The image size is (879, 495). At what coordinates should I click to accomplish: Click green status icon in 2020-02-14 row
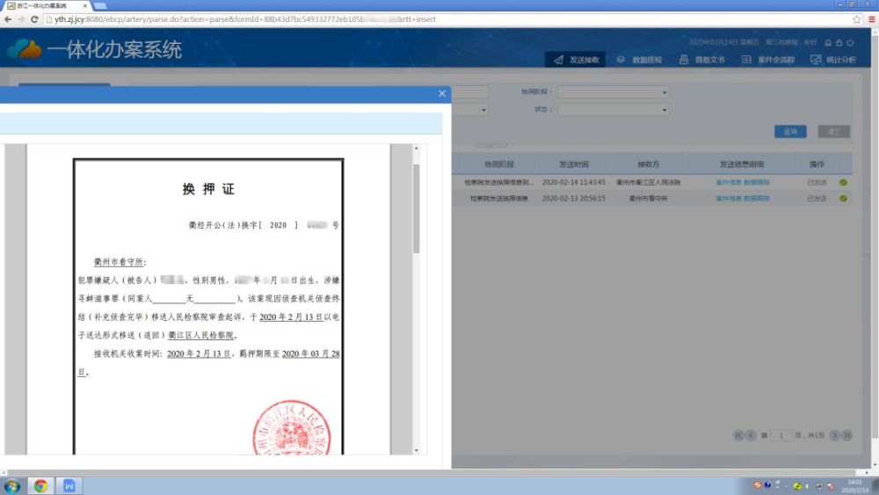[x=843, y=183]
